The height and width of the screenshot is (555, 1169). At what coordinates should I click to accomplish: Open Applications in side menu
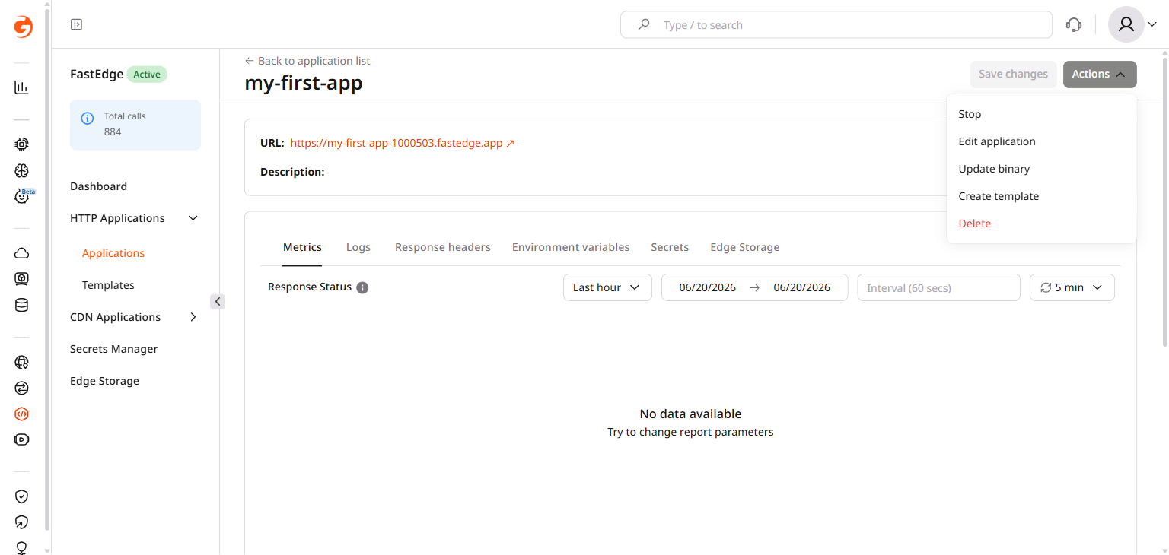[113, 253]
